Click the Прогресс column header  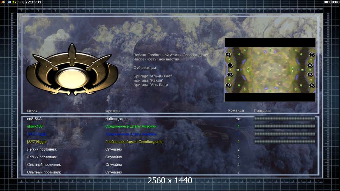coord(262,110)
